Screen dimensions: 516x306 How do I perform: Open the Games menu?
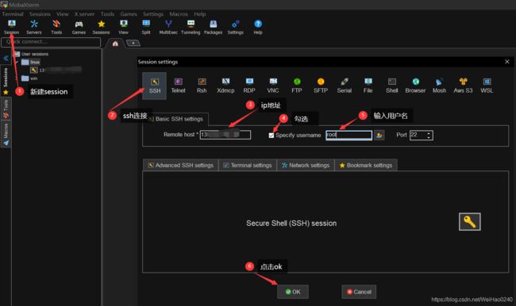129,14
